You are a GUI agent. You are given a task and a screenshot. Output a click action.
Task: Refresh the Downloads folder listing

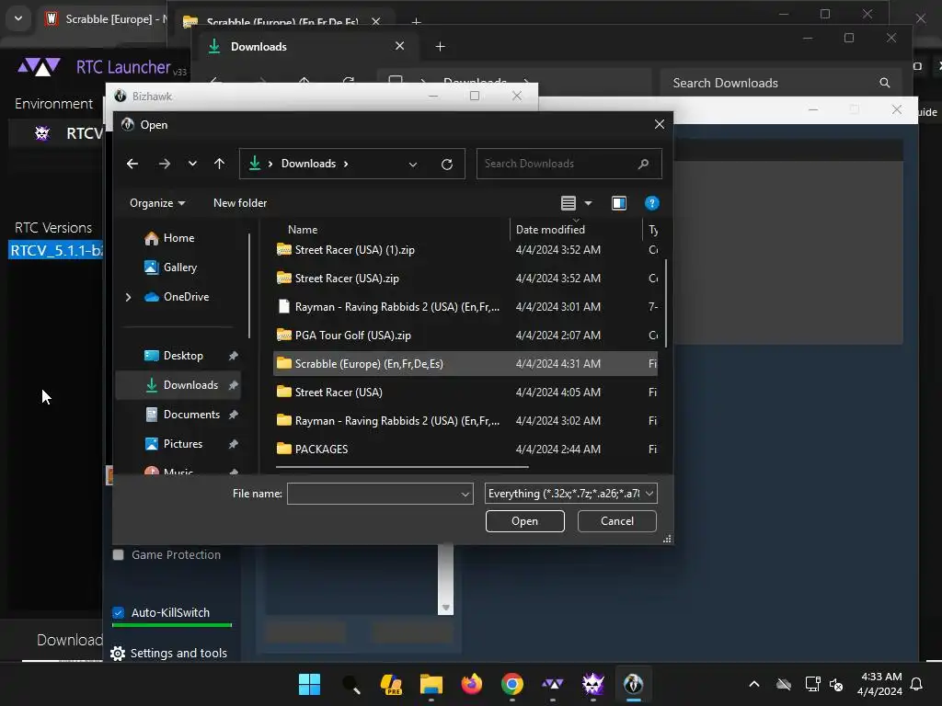tap(447, 164)
